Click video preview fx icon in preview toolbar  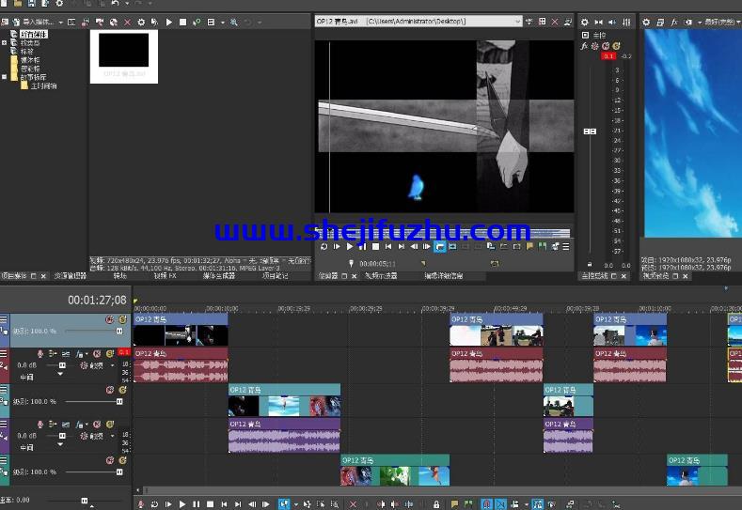click(x=674, y=22)
